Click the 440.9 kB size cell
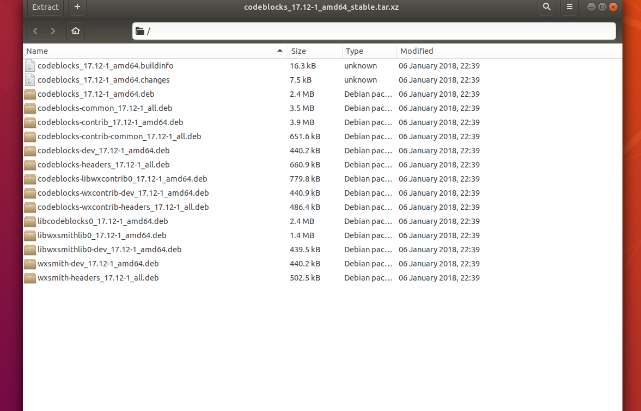641x411 pixels. [305, 193]
